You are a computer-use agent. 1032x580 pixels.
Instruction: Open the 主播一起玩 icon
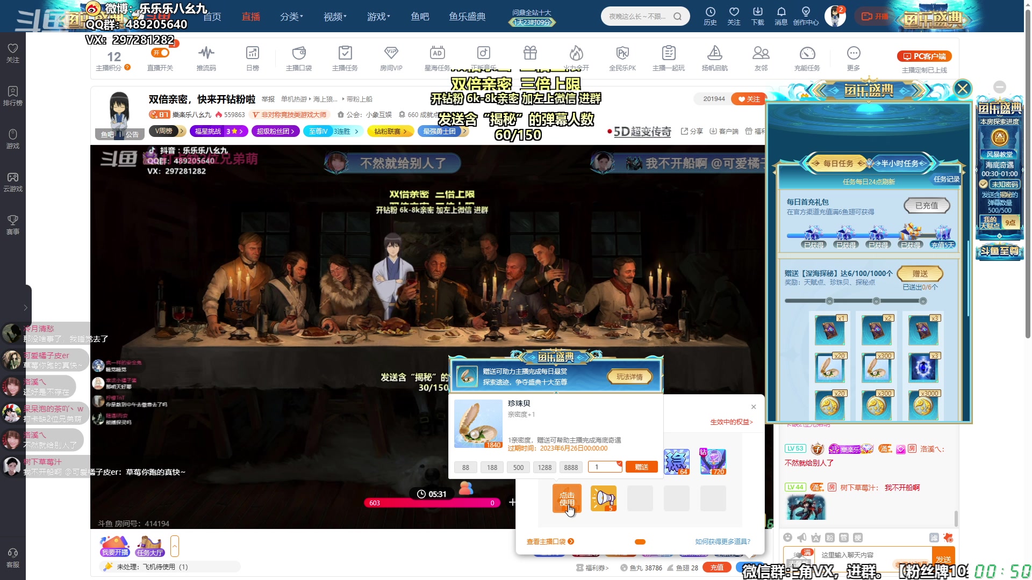click(x=669, y=58)
